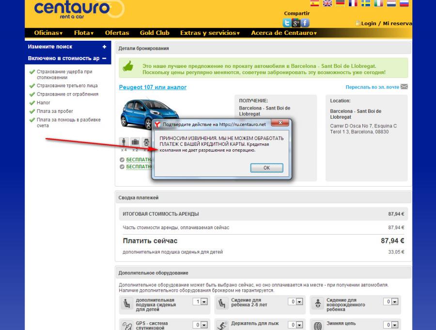Screen dimensions: 436x330
Task: Open the Extras y servicios menu
Action: (x=210, y=33)
